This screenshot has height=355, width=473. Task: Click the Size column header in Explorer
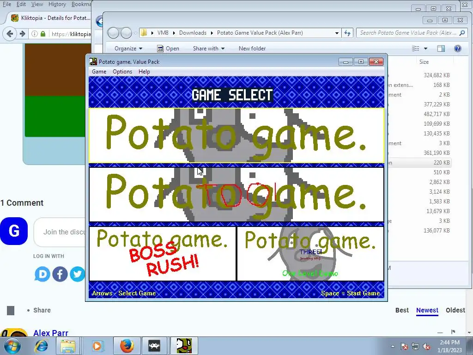[424, 61]
